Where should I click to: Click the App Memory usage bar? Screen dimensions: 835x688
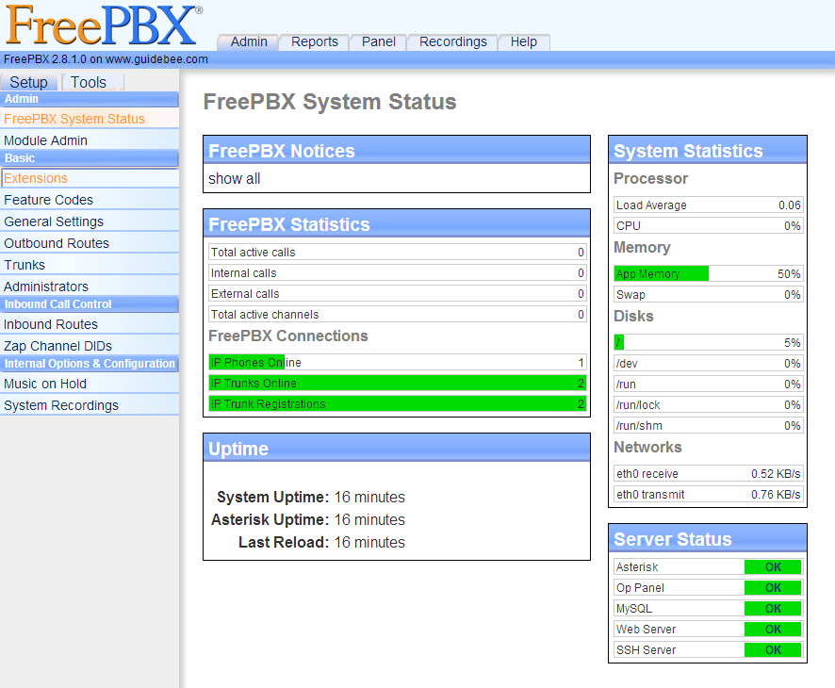(x=660, y=273)
